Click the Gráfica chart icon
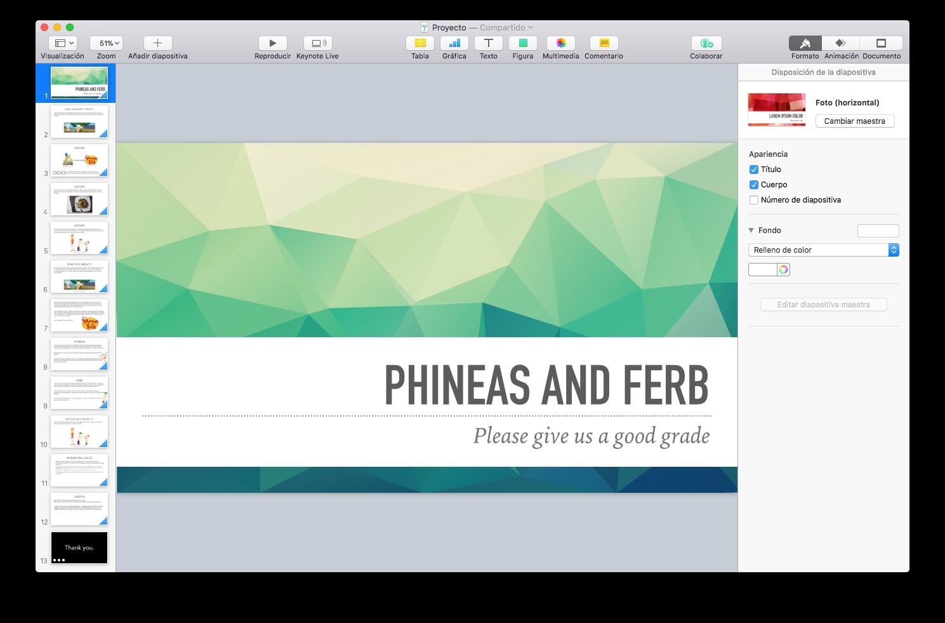945x623 pixels. tap(454, 43)
